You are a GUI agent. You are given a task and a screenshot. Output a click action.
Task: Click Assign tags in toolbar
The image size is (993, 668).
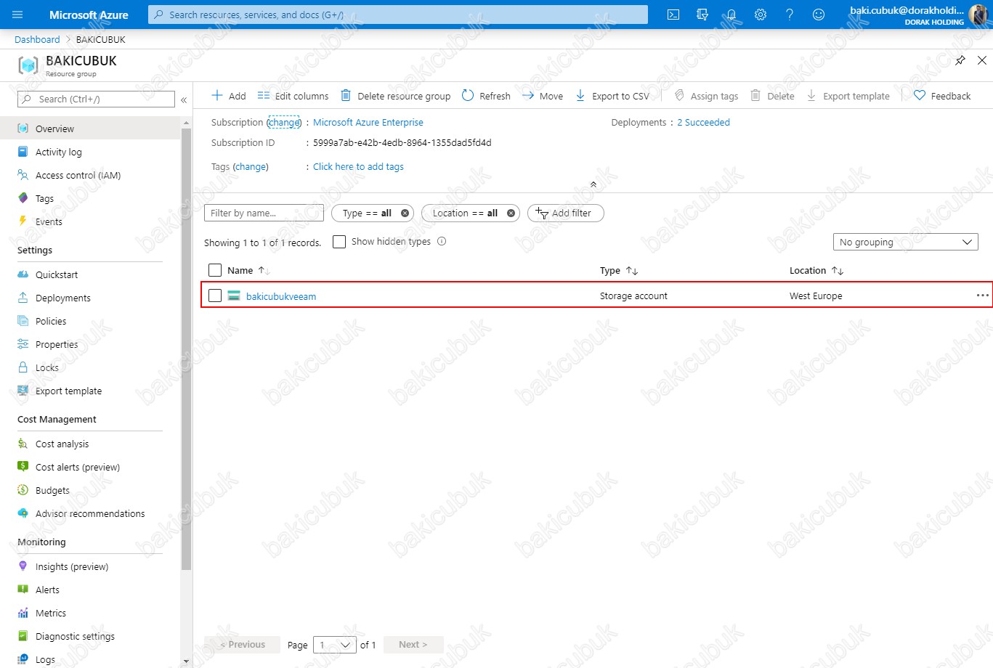706,96
